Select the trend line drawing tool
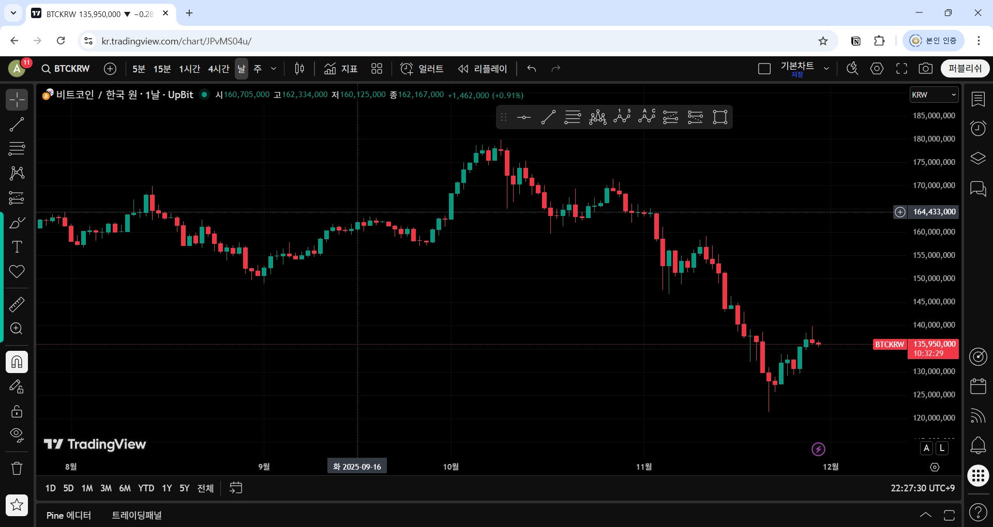Screen dimensions: 993x527 (x=17, y=124)
